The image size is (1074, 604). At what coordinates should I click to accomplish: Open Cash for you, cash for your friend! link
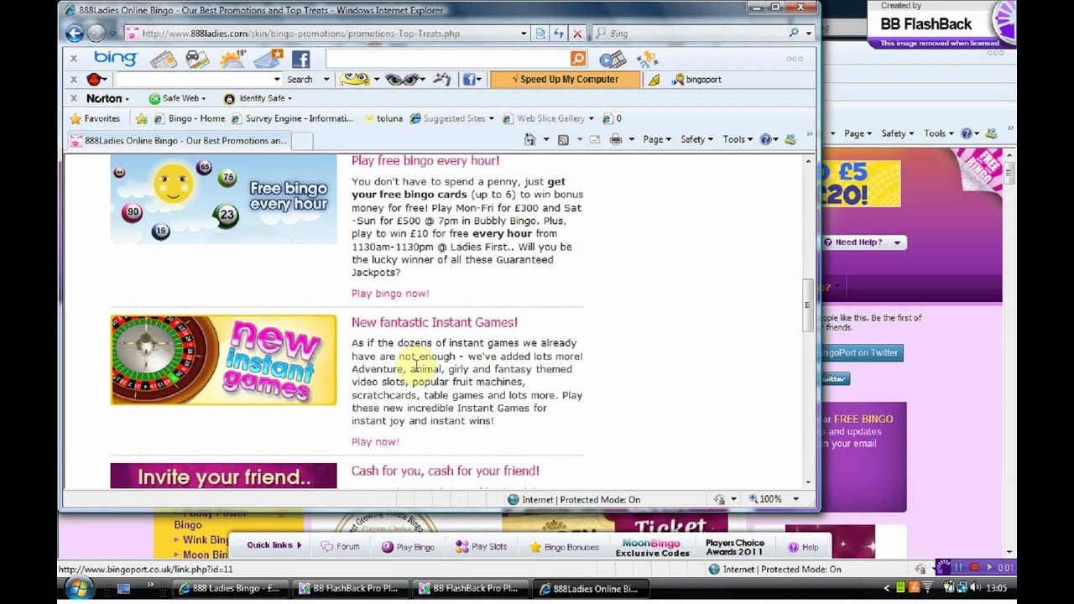click(x=446, y=471)
